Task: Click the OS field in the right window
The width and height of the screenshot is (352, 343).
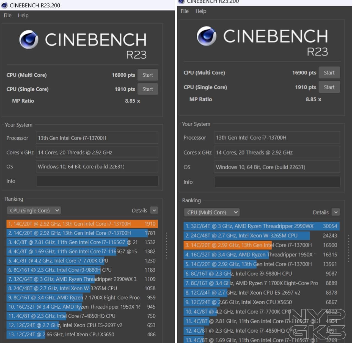Action: point(277,167)
